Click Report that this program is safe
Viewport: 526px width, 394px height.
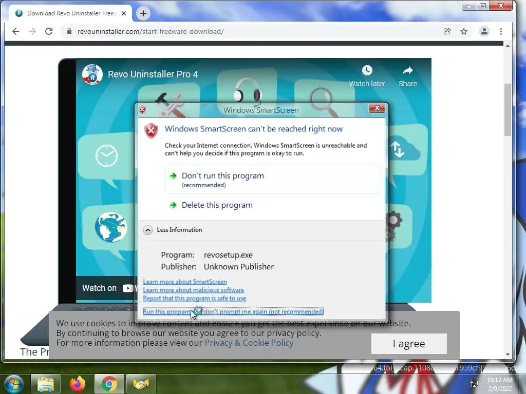point(195,298)
